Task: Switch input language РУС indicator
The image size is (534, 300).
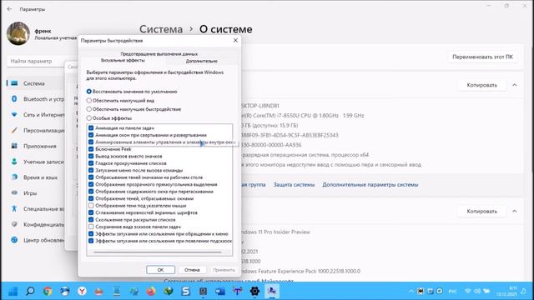Action: [x=452, y=292]
